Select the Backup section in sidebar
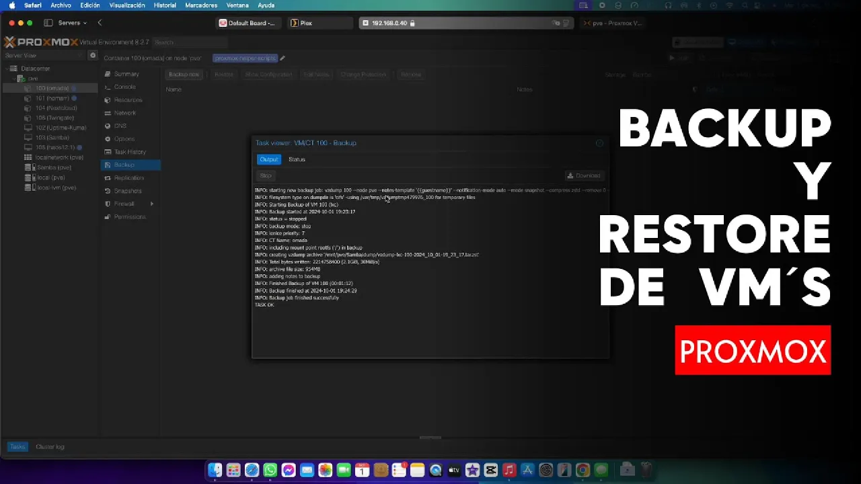Image resolution: width=861 pixels, height=484 pixels. (130, 165)
